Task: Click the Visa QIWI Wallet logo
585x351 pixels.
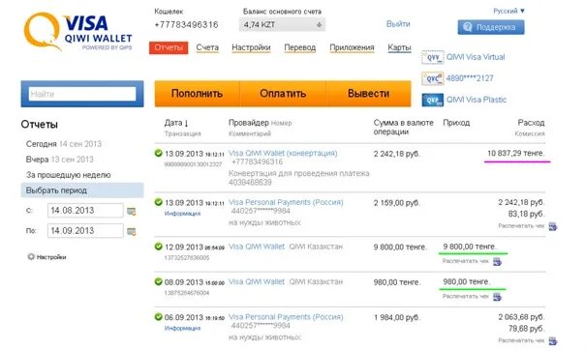Action: pyautogui.click(x=78, y=33)
